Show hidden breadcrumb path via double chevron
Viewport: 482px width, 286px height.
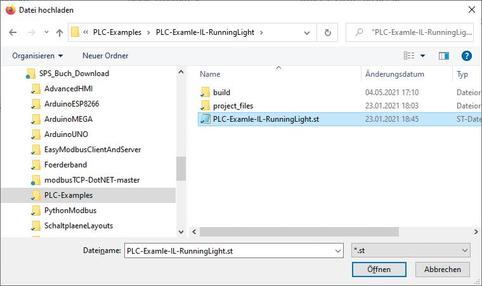[x=86, y=32]
